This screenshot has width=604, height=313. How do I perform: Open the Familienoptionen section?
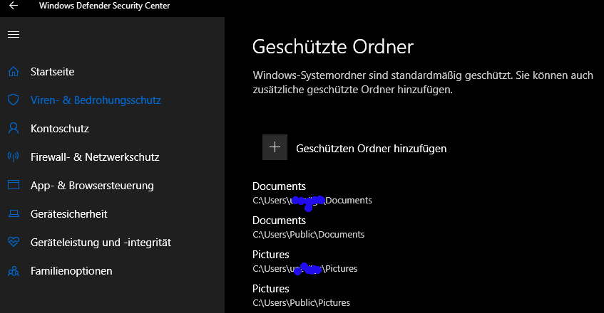click(71, 271)
